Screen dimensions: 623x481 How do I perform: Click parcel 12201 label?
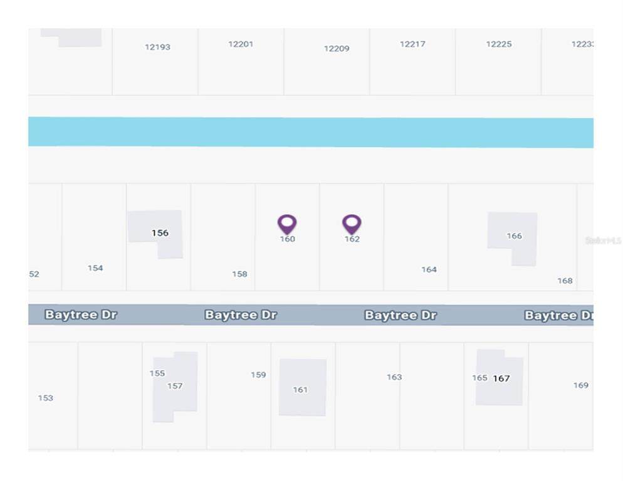click(x=241, y=44)
